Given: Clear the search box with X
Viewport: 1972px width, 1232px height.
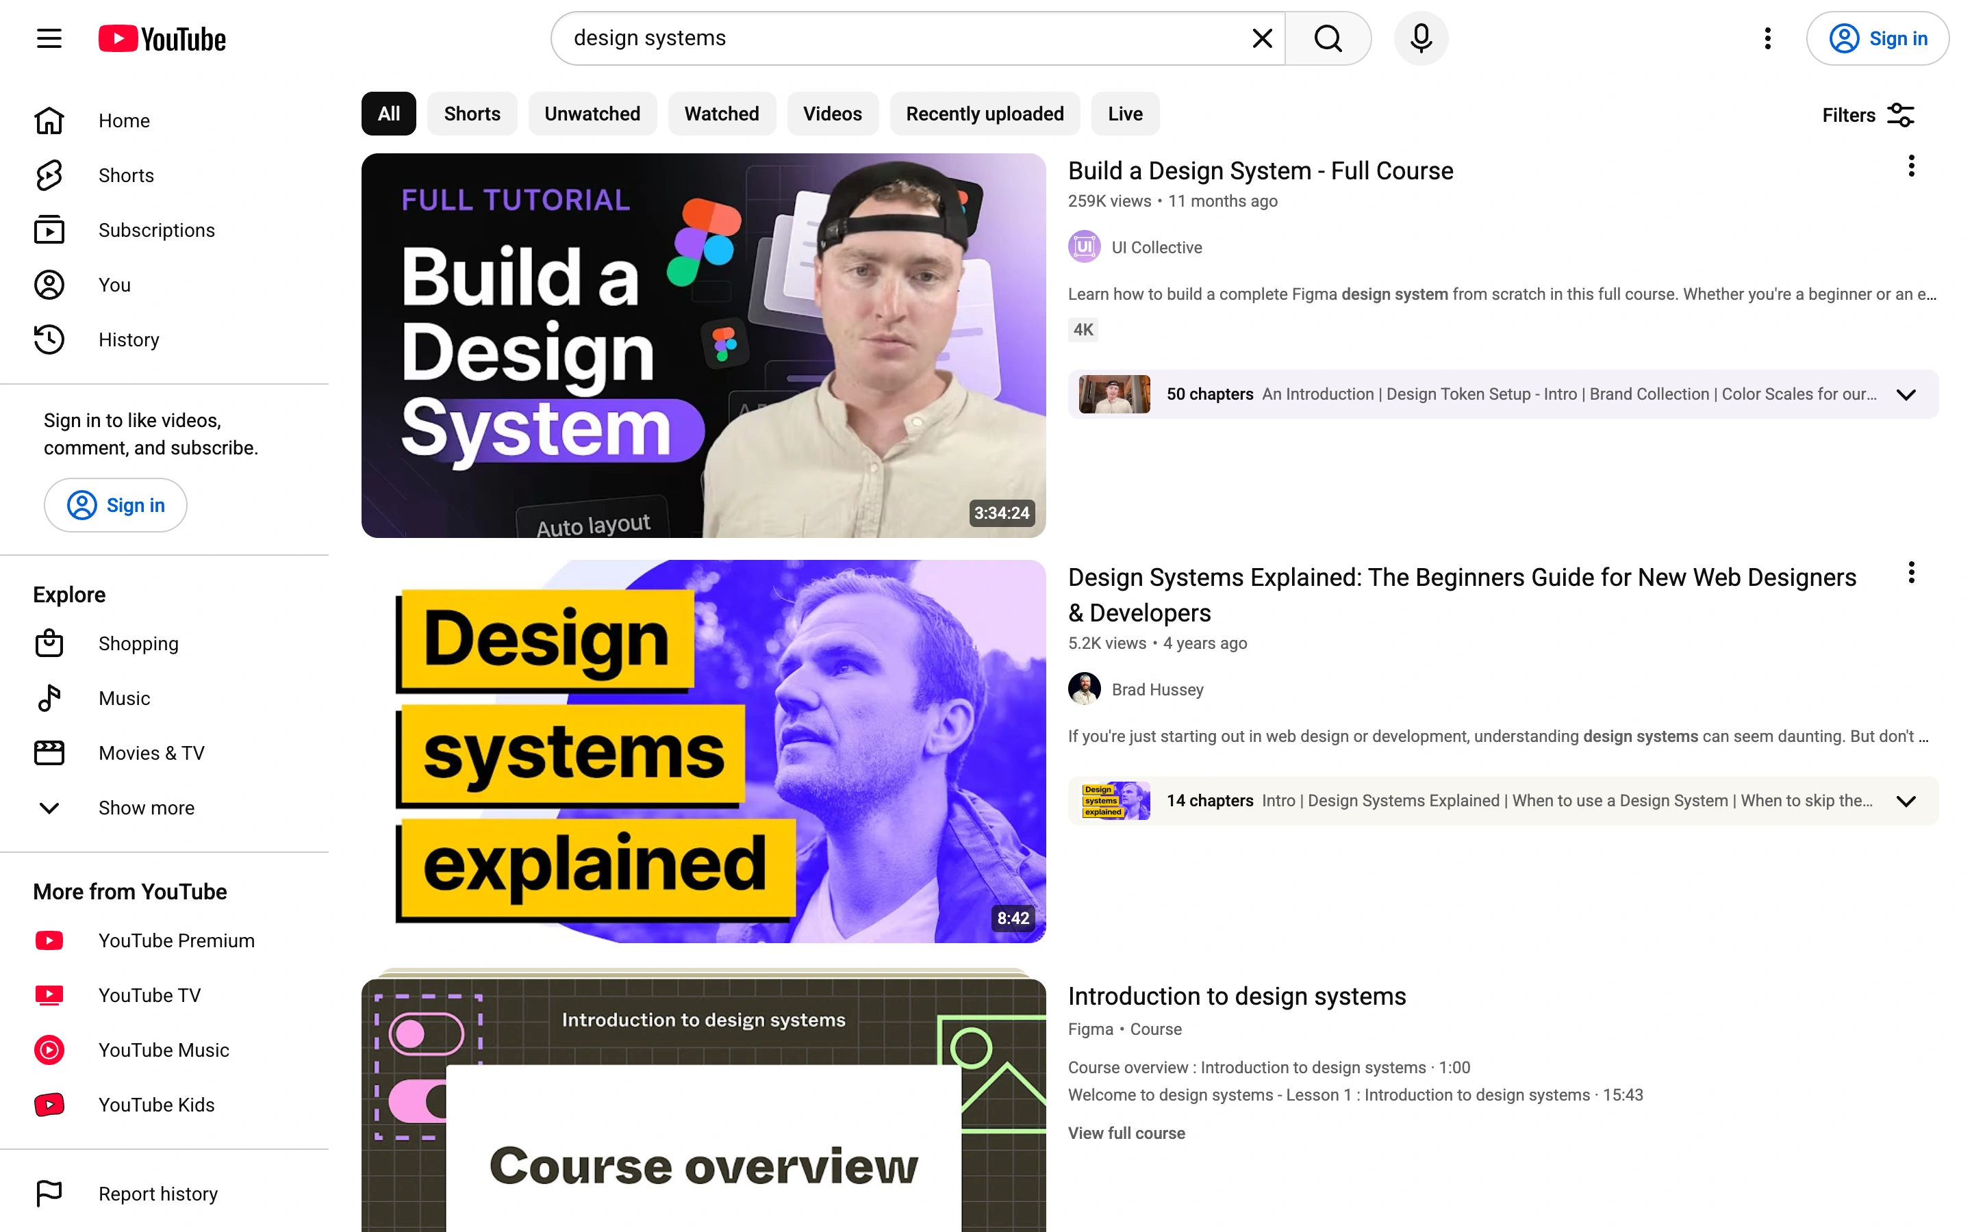Looking at the screenshot, I should (1262, 38).
